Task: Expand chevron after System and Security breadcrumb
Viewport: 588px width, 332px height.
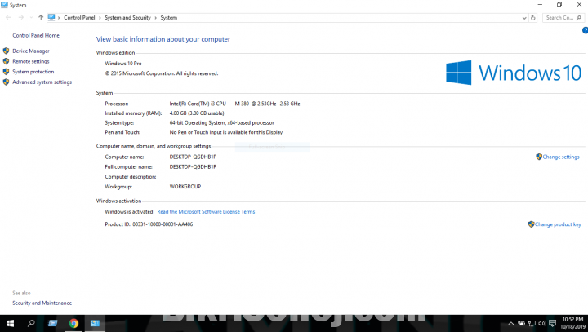Action: pos(156,18)
